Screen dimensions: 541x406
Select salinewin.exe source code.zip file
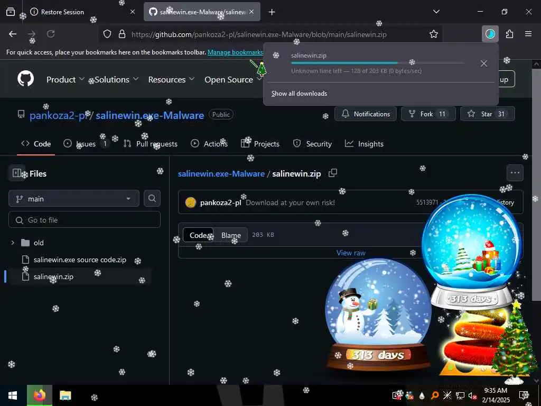80,260
